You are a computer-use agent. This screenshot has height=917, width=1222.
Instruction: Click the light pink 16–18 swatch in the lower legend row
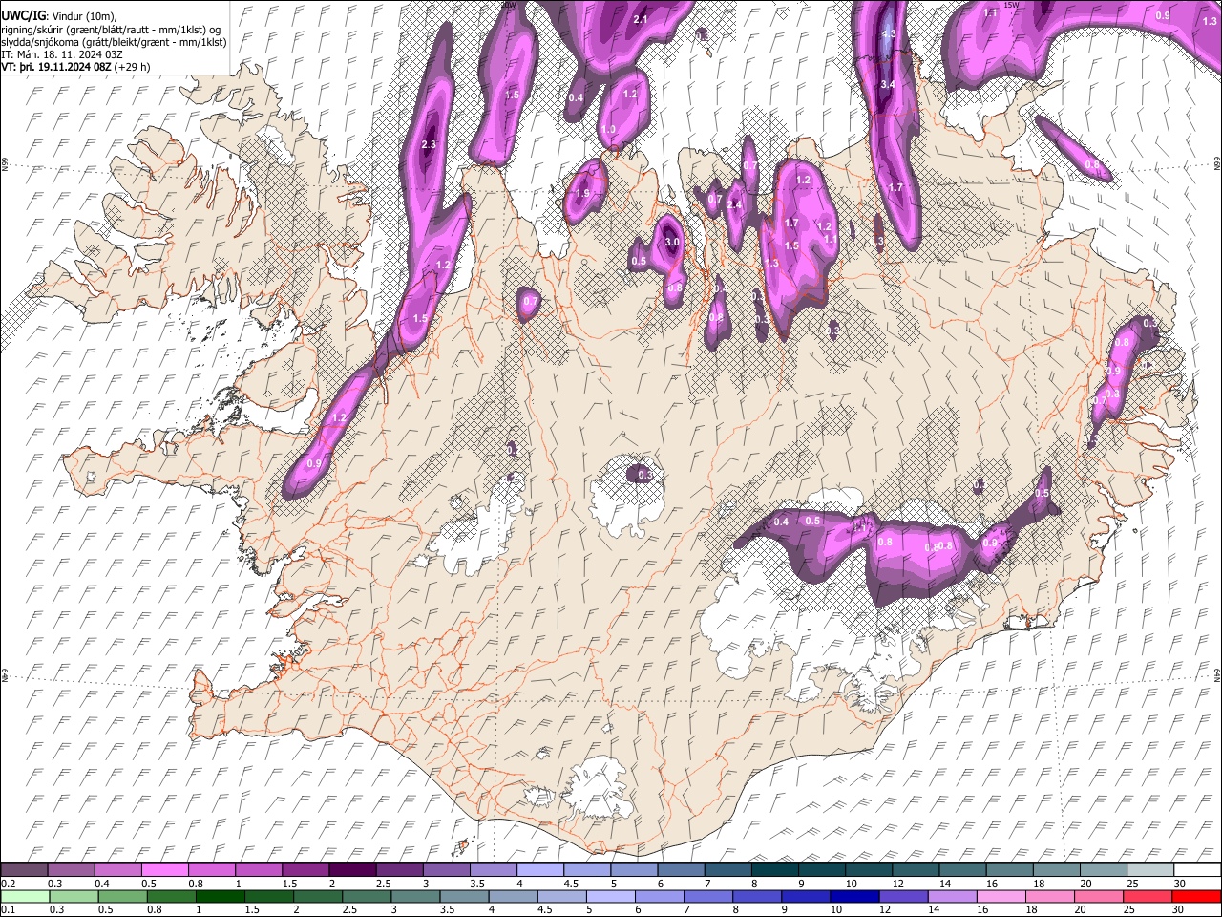(x=1001, y=896)
